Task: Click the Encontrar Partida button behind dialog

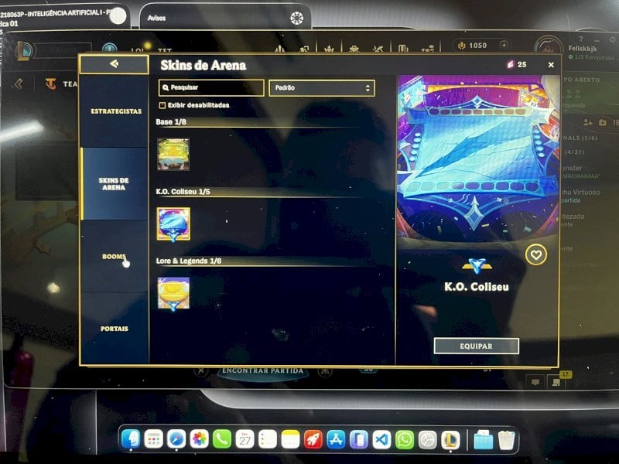Action: [262, 371]
